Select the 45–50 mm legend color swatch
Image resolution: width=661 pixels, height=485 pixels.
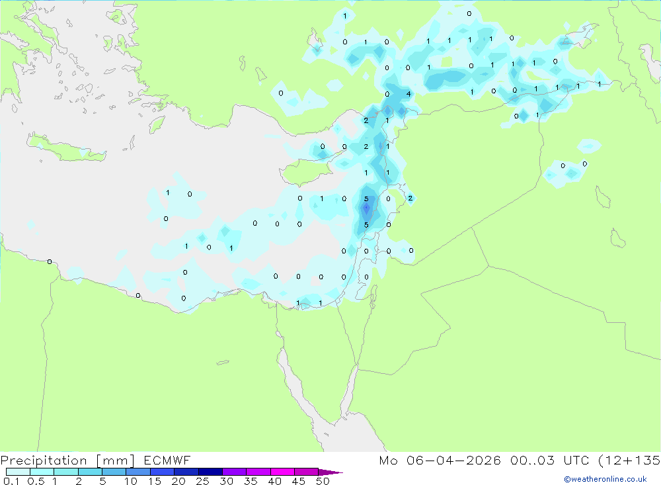[307, 472]
